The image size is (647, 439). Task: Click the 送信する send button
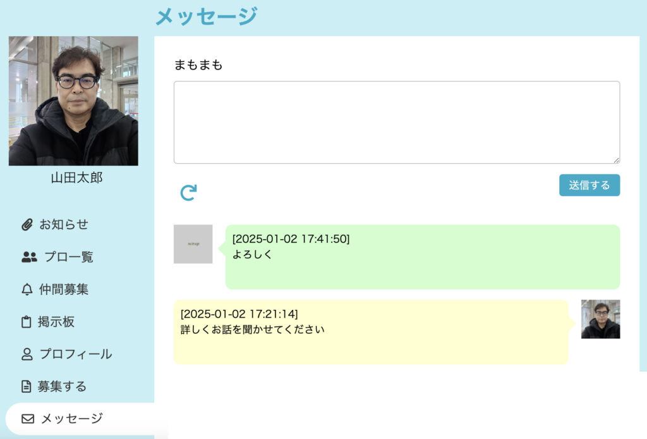click(x=590, y=185)
